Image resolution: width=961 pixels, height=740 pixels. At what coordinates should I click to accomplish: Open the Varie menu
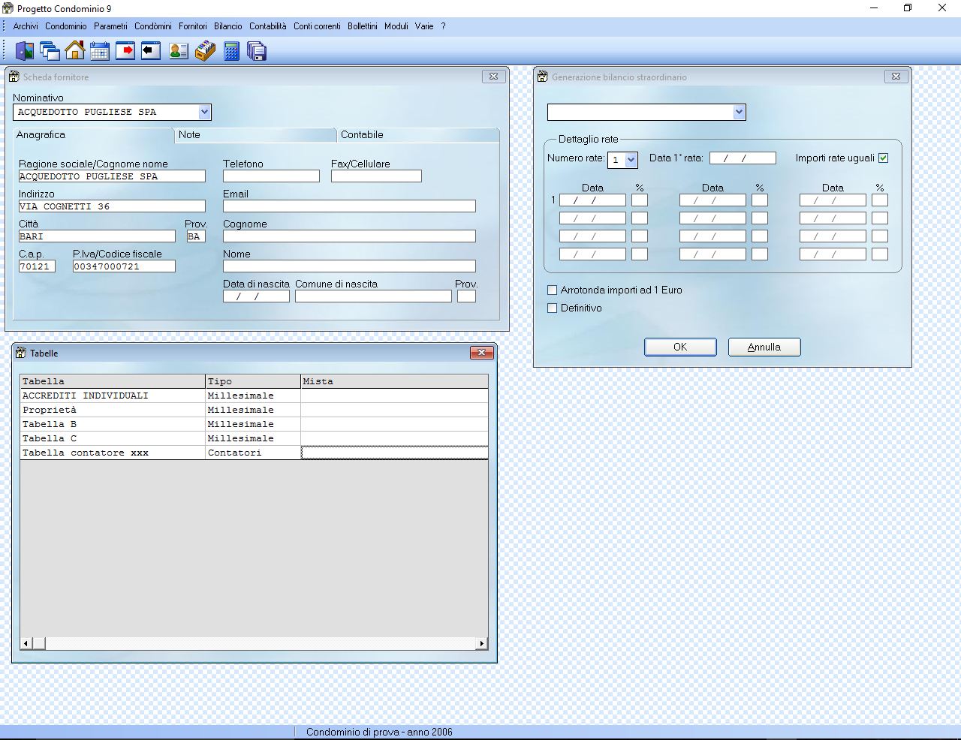[x=424, y=26]
